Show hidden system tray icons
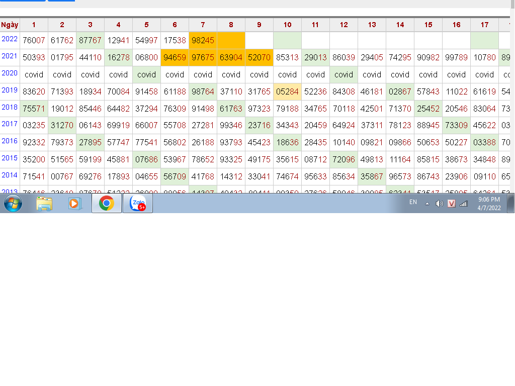This screenshot has width=515, height=386. click(427, 204)
